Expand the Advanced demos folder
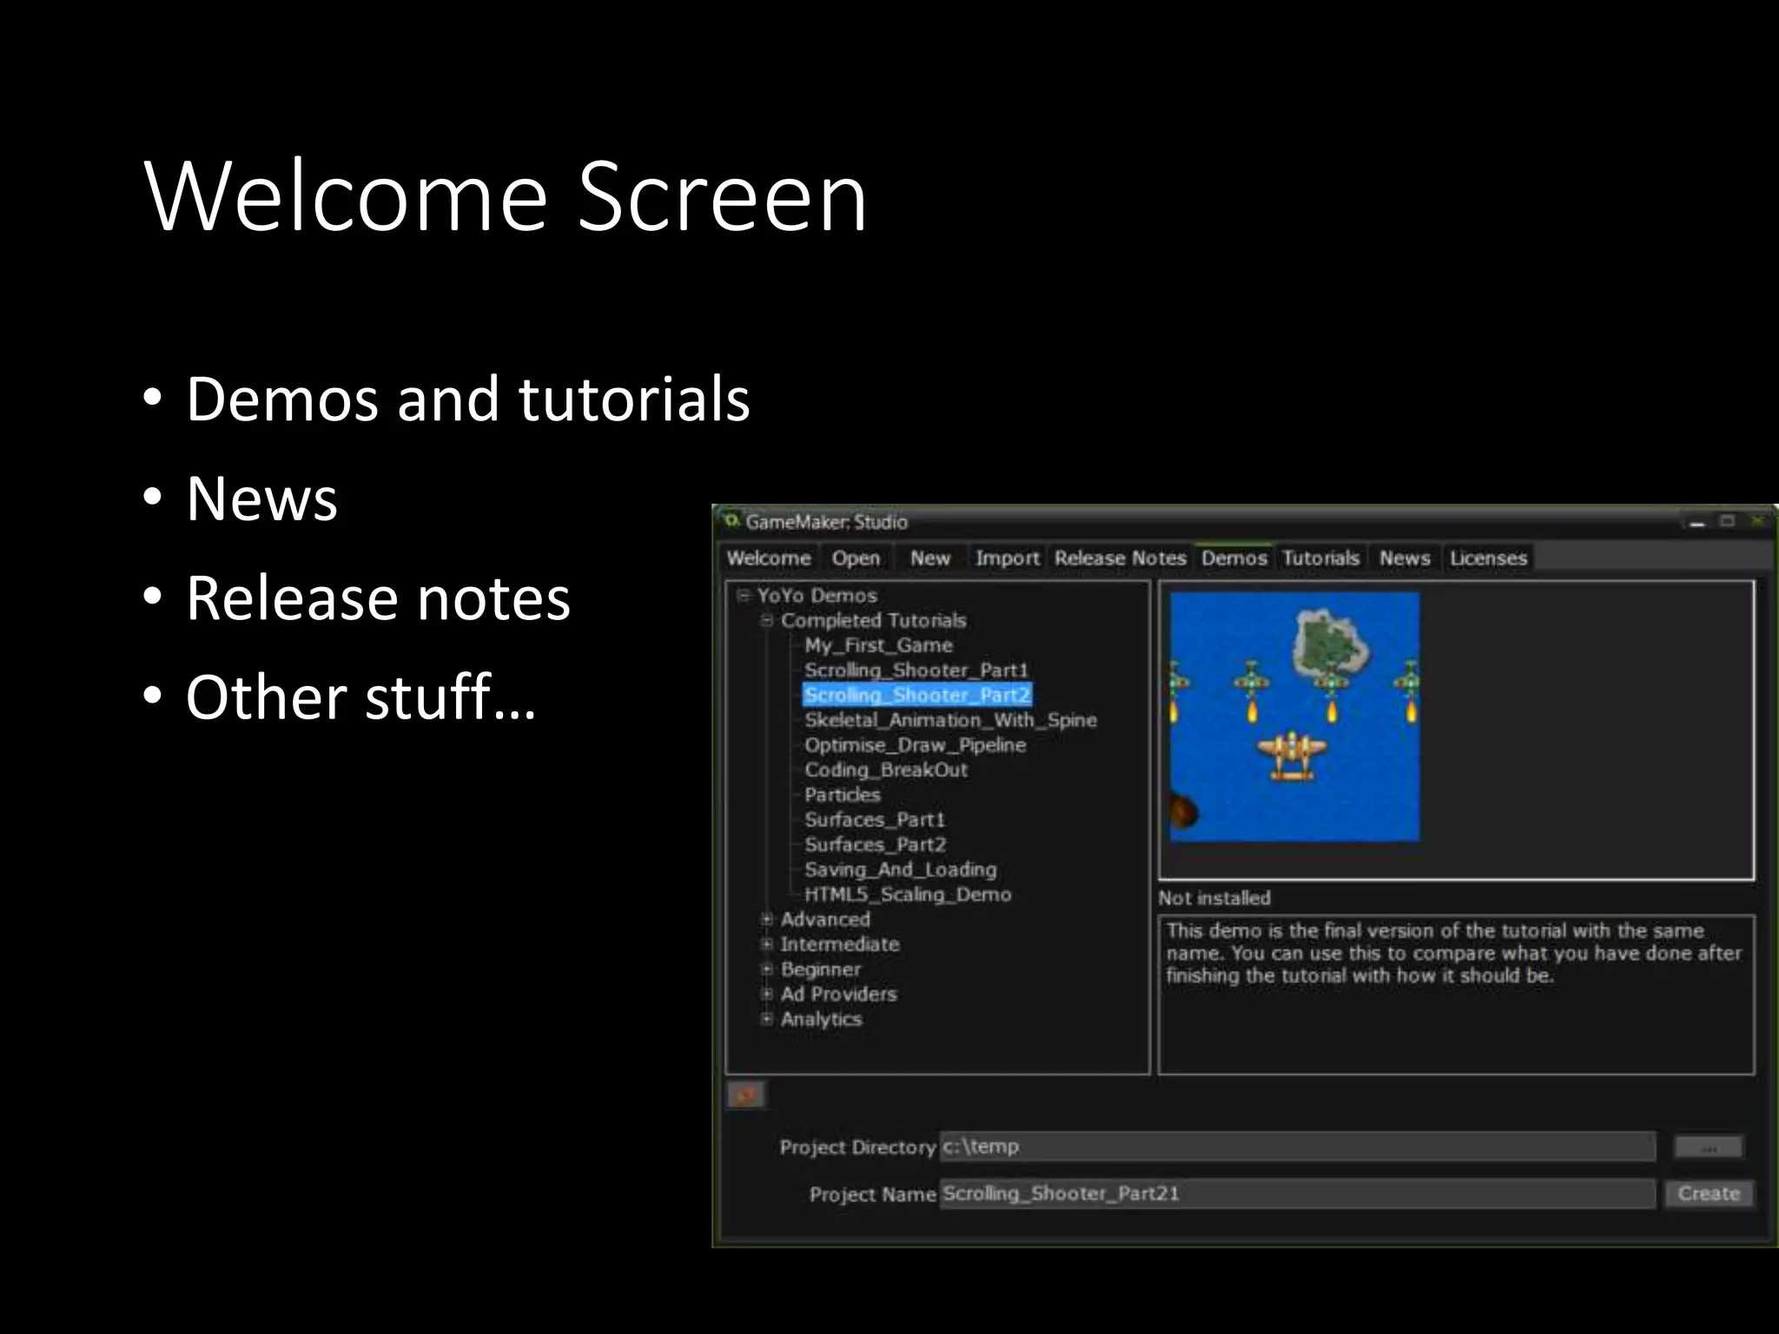The height and width of the screenshot is (1334, 1779). click(767, 919)
